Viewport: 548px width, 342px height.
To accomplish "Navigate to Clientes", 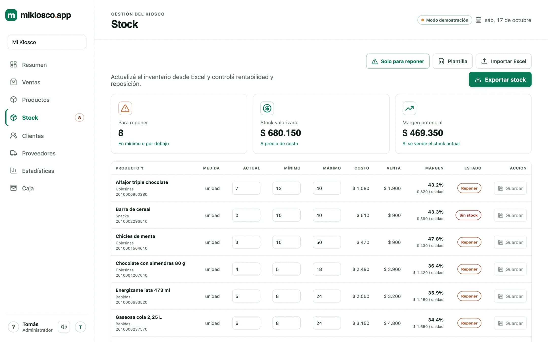I will click(x=47, y=136).
